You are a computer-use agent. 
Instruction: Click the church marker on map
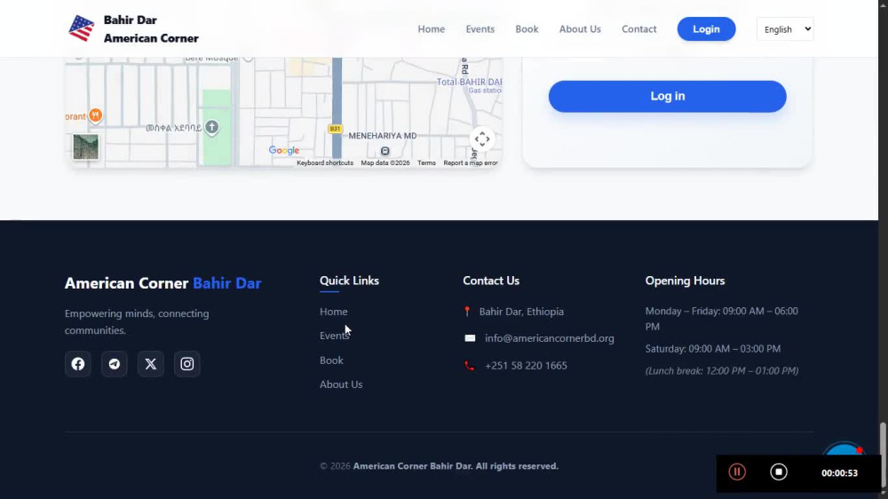[212, 127]
